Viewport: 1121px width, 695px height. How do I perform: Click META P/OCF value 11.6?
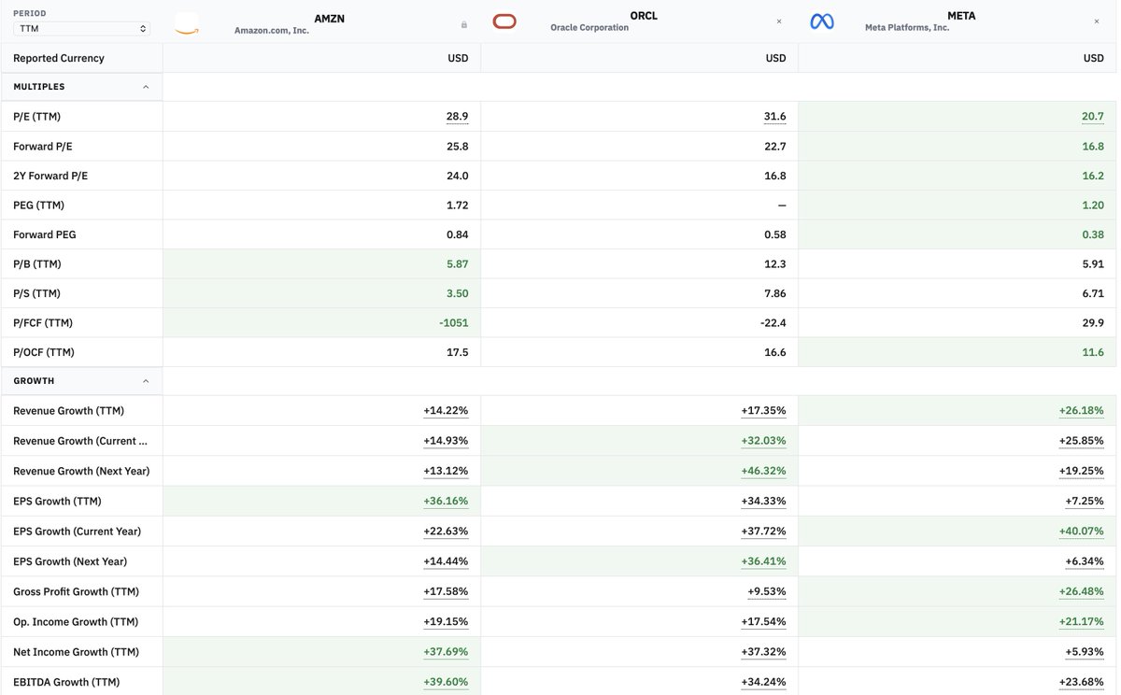click(x=1093, y=352)
